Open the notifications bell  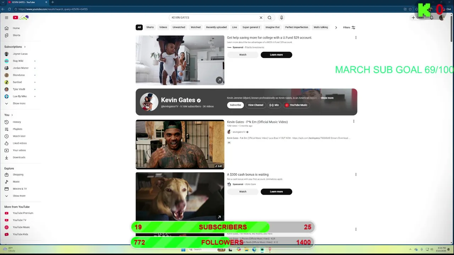[x=432, y=17]
